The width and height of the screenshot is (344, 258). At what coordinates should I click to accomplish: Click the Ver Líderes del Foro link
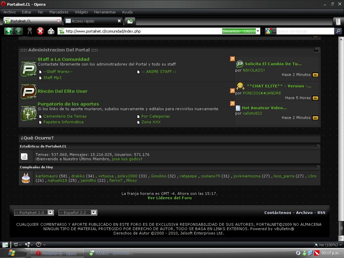170,198
